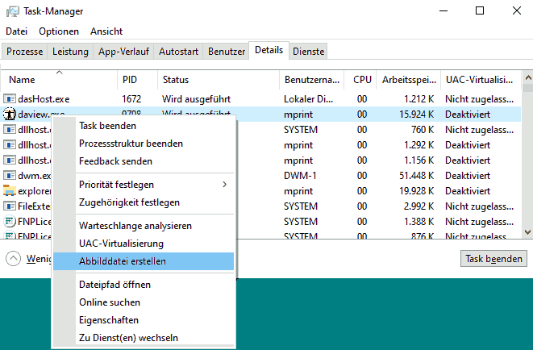Switch to the Benutzer tab
The height and width of the screenshot is (350, 533).
227,52
